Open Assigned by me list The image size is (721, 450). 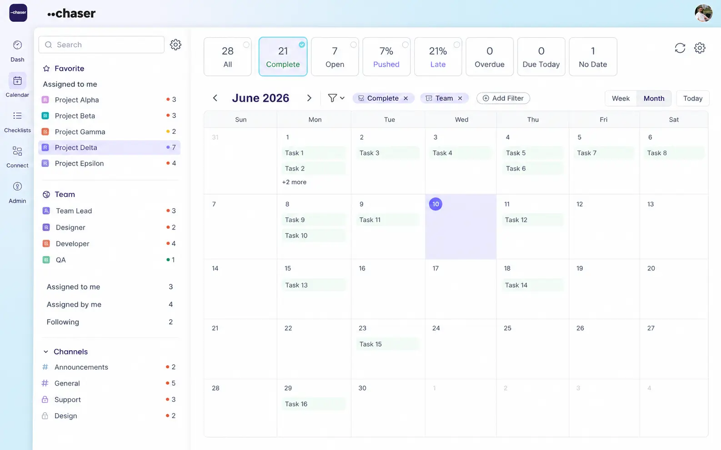pyautogui.click(x=110, y=304)
